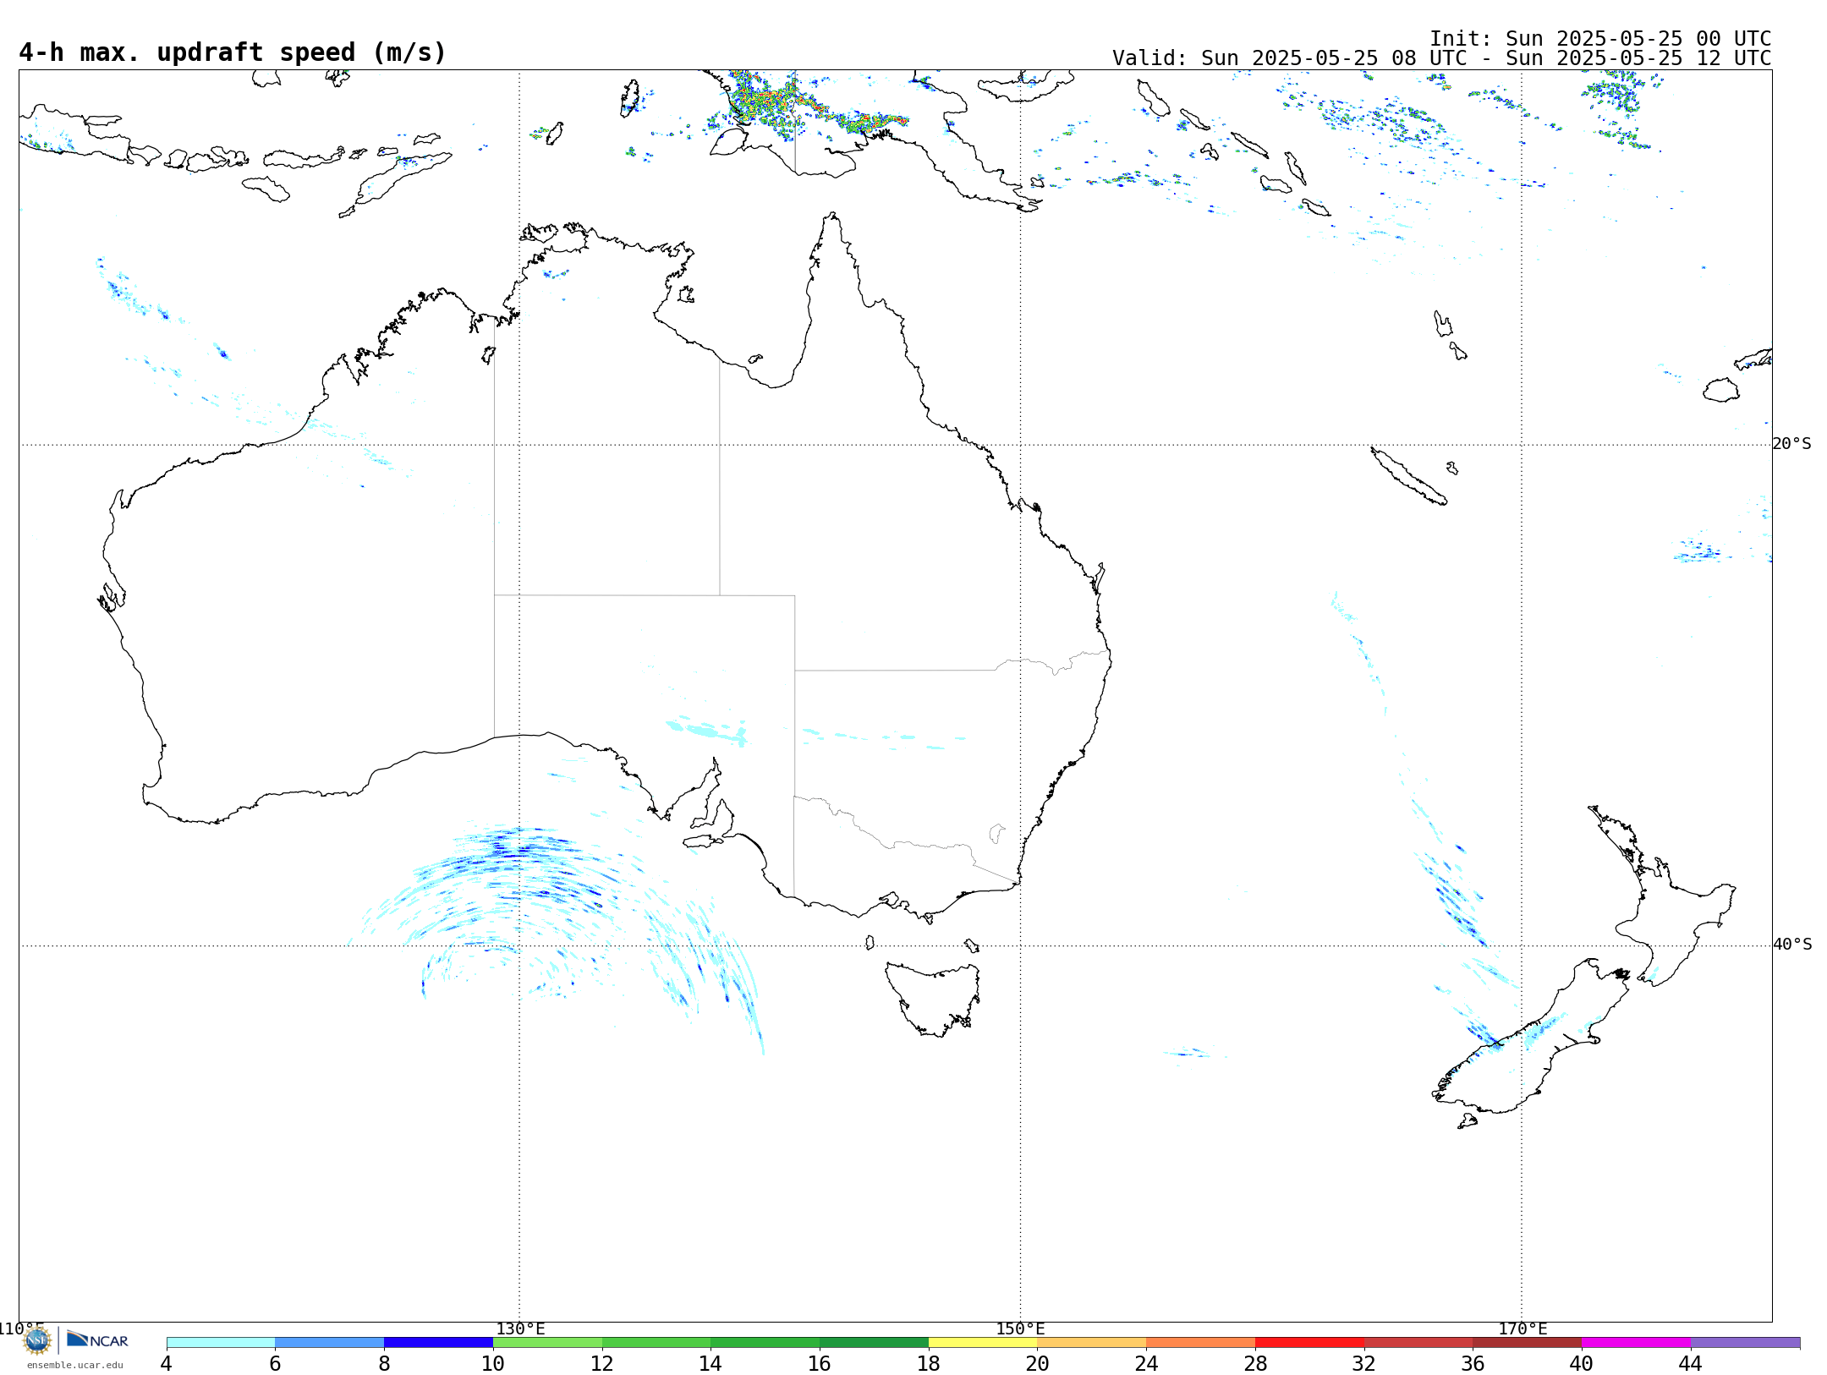Click colorbar tick label 8

[384, 1364]
